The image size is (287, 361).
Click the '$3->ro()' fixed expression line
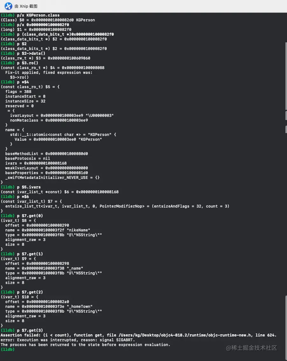(19, 77)
